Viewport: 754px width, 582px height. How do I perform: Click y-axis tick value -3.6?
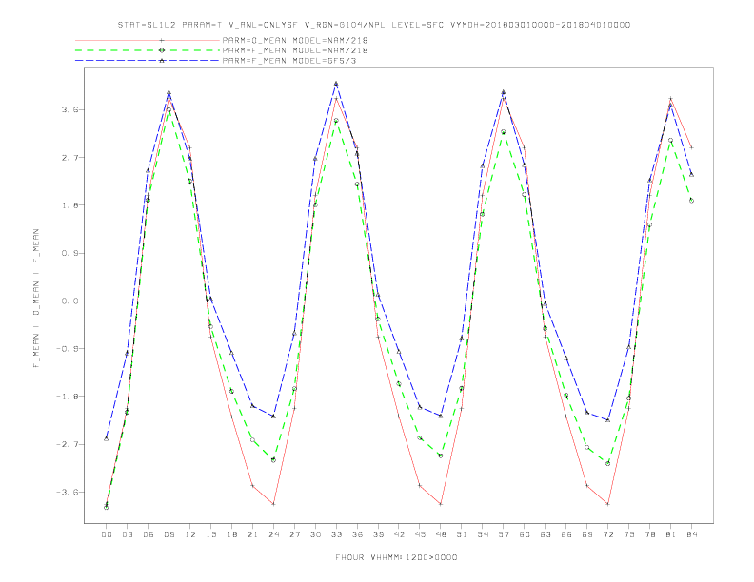pyautogui.click(x=67, y=493)
